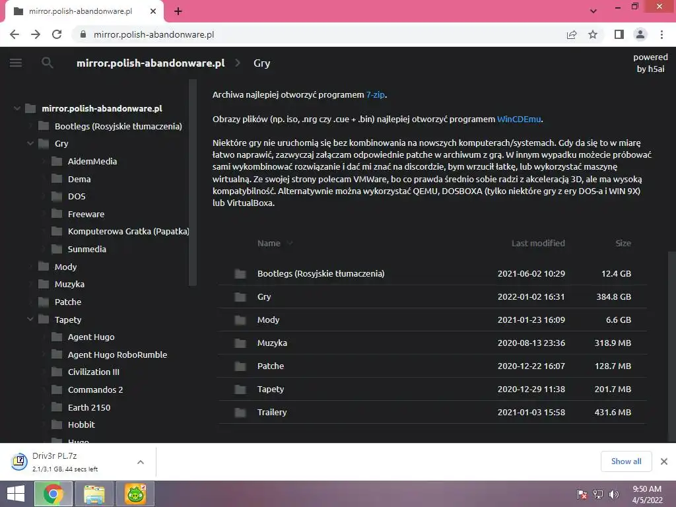Select Commandos 2 in the tree
This screenshot has width=676, height=507.
pos(95,389)
